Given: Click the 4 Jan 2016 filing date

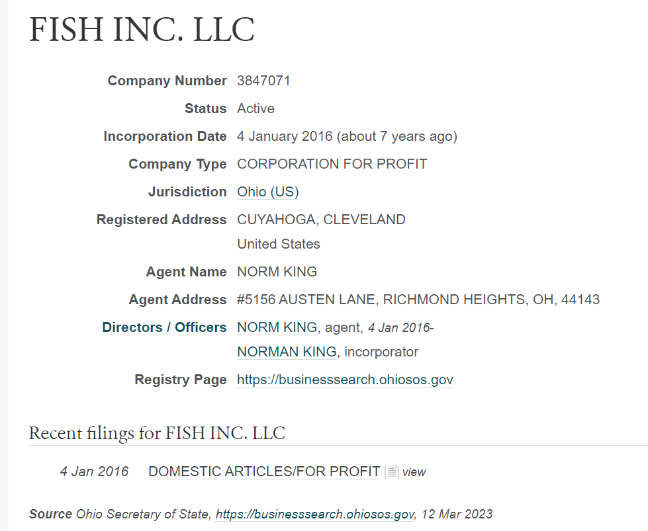Looking at the screenshot, I should point(94,471).
